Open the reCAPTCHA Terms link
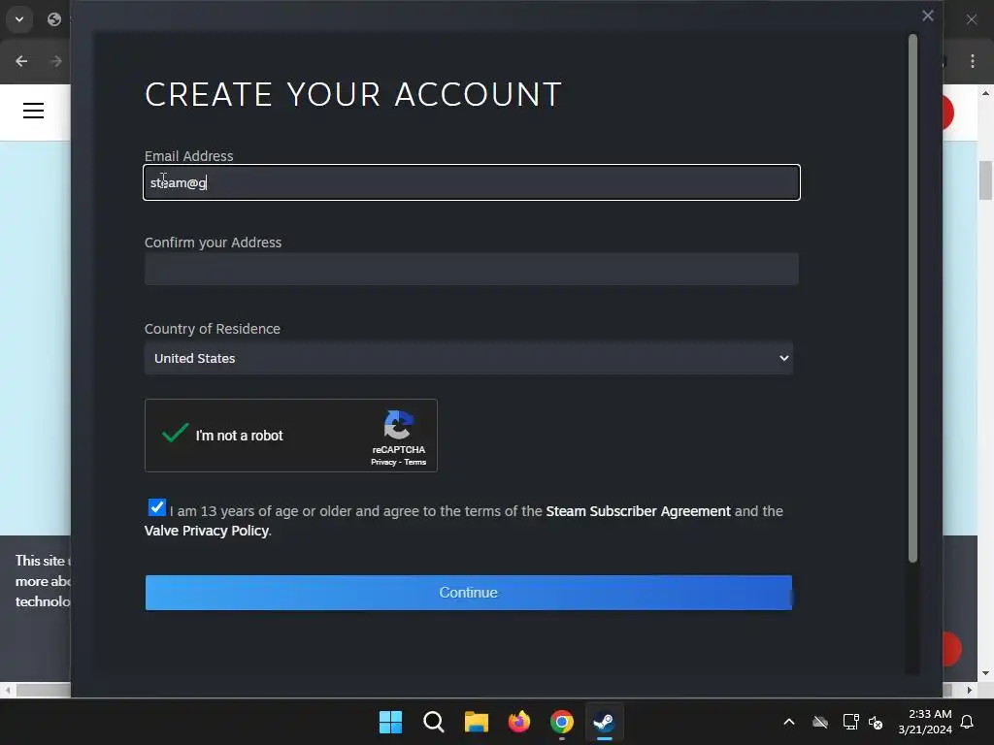The width and height of the screenshot is (994, 745). (415, 462)
